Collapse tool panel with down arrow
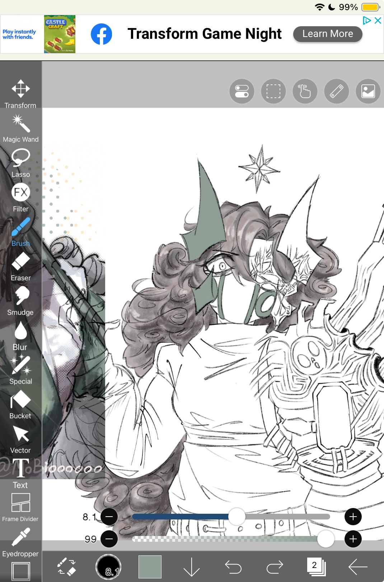This screenshot has width=384, height=582. click(x=192, y=567)
